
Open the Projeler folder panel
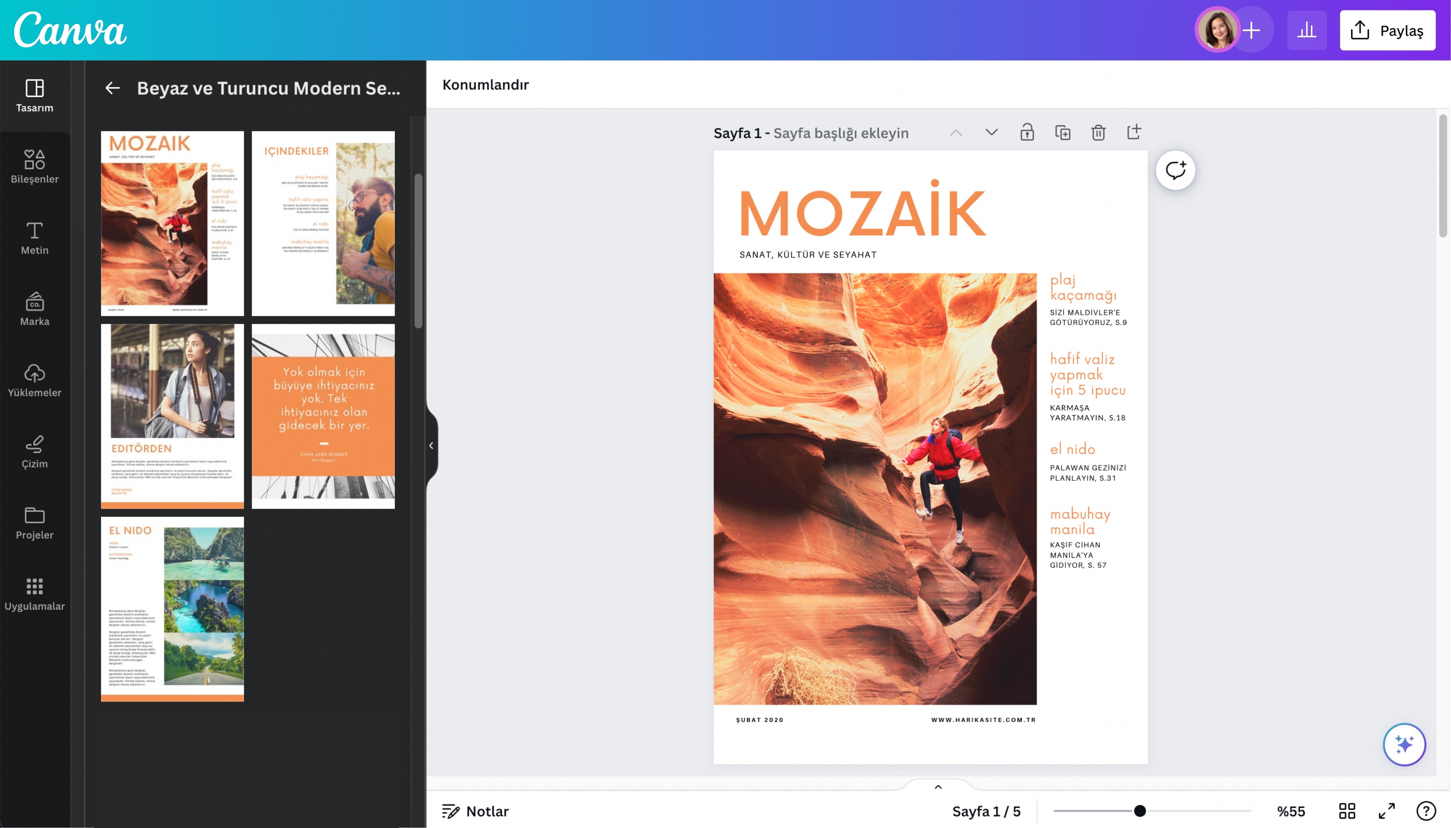click(35, 523)
